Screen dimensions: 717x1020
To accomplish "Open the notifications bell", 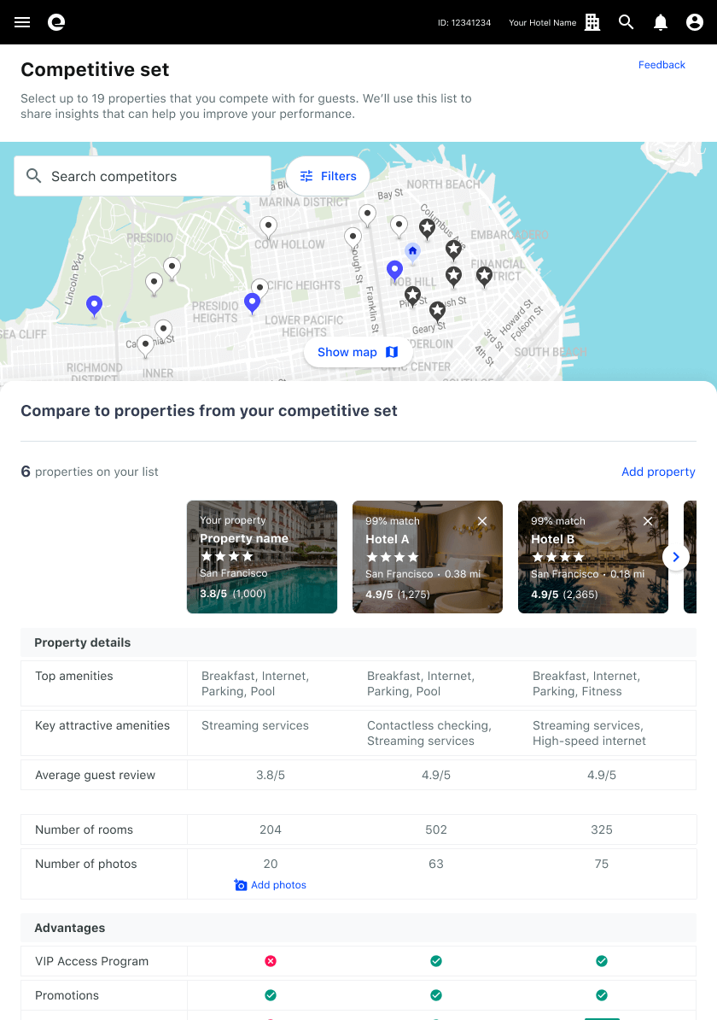I will click(661, 22).
